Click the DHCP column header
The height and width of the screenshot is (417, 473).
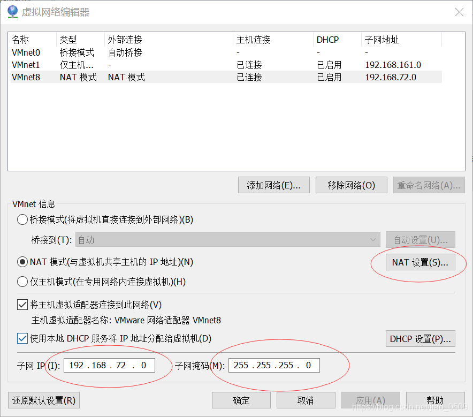(337, 40)
